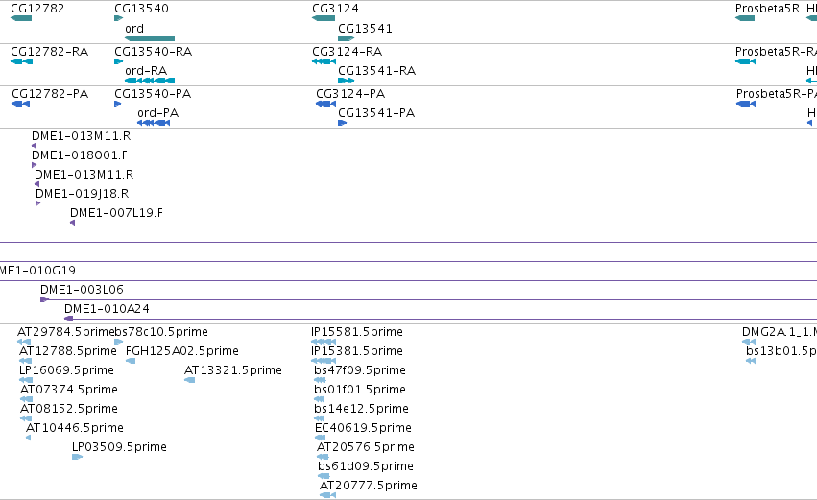Viewport: 817px width, 500px height.
Task: Select the bs13b01.5prime EST glyph
Action: click(x=751, y=361)
